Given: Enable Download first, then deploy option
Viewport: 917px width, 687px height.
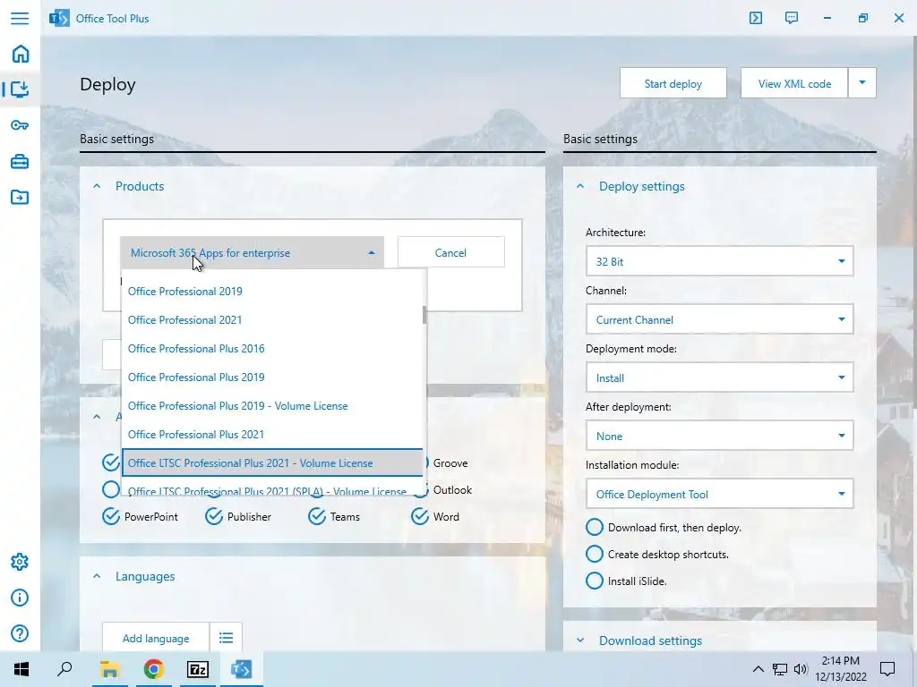Looking at the screenshot, I should coord(595,527).
